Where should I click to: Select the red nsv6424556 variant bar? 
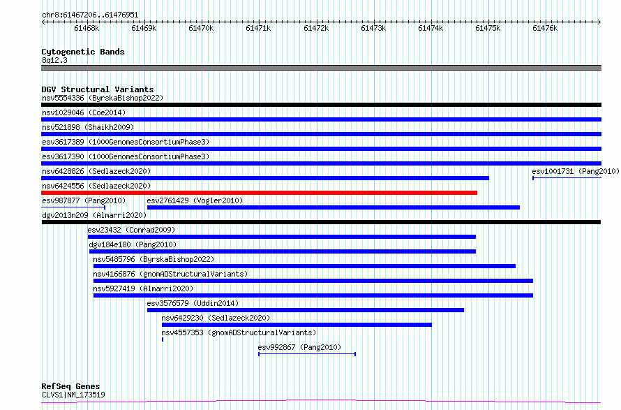pos(259,193)
